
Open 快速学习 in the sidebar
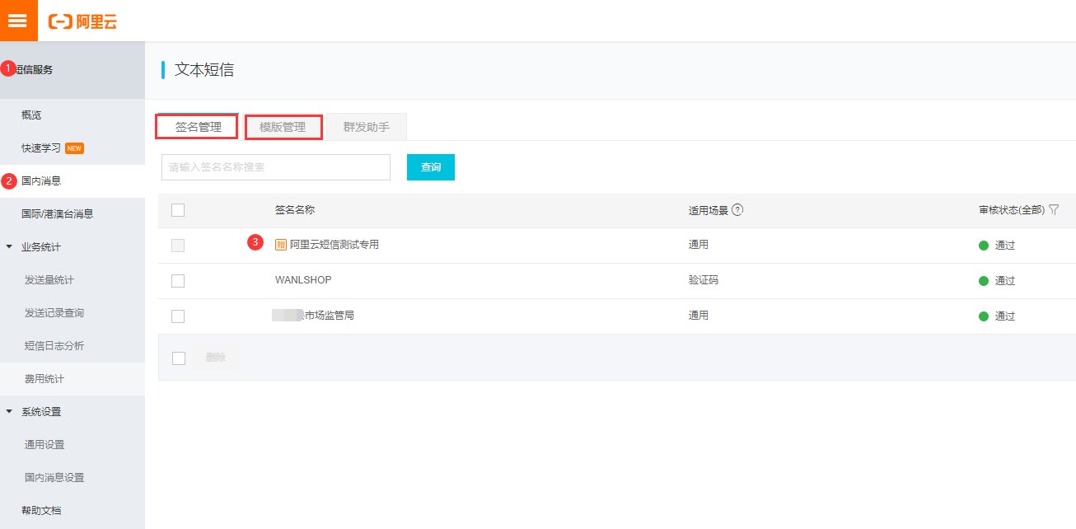tap(41, 148)
